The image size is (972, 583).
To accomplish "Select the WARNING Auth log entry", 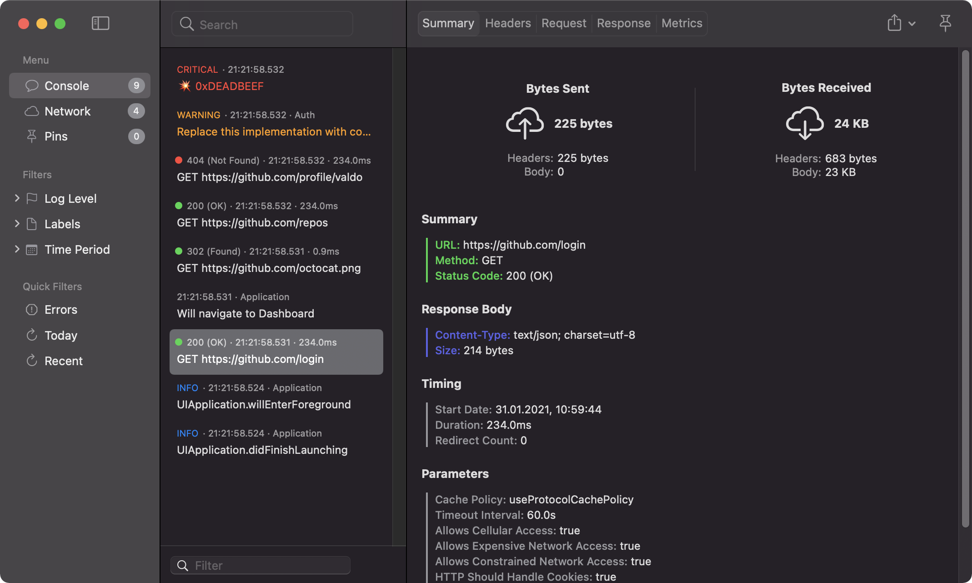I will [x=276, y=124].
